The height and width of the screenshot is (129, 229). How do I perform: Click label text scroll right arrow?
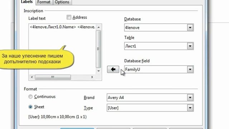pyautogui.click(x=92, y=77)
